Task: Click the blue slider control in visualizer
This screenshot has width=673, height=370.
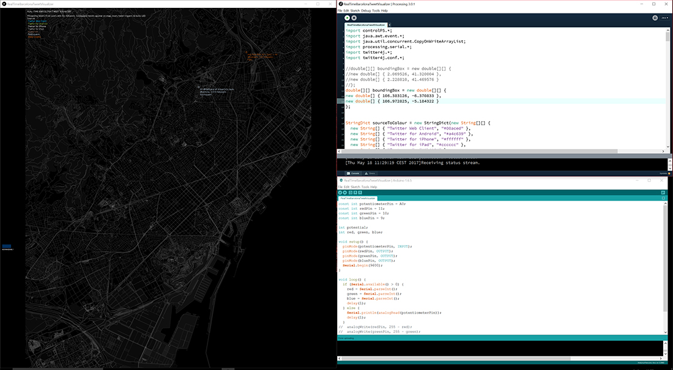Action: 7,246
